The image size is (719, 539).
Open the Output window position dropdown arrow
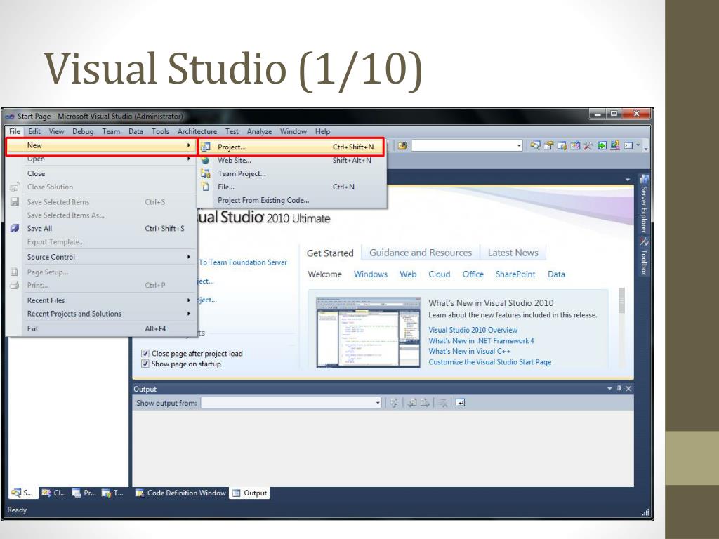[610, 389]
